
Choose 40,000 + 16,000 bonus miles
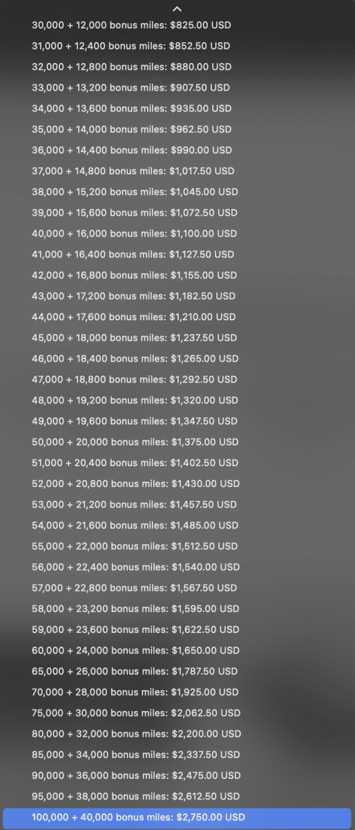click(x=177, y=234)
